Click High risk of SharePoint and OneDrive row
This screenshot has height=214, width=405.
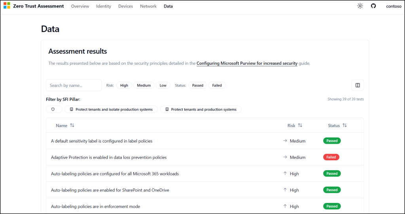(291, 190)
